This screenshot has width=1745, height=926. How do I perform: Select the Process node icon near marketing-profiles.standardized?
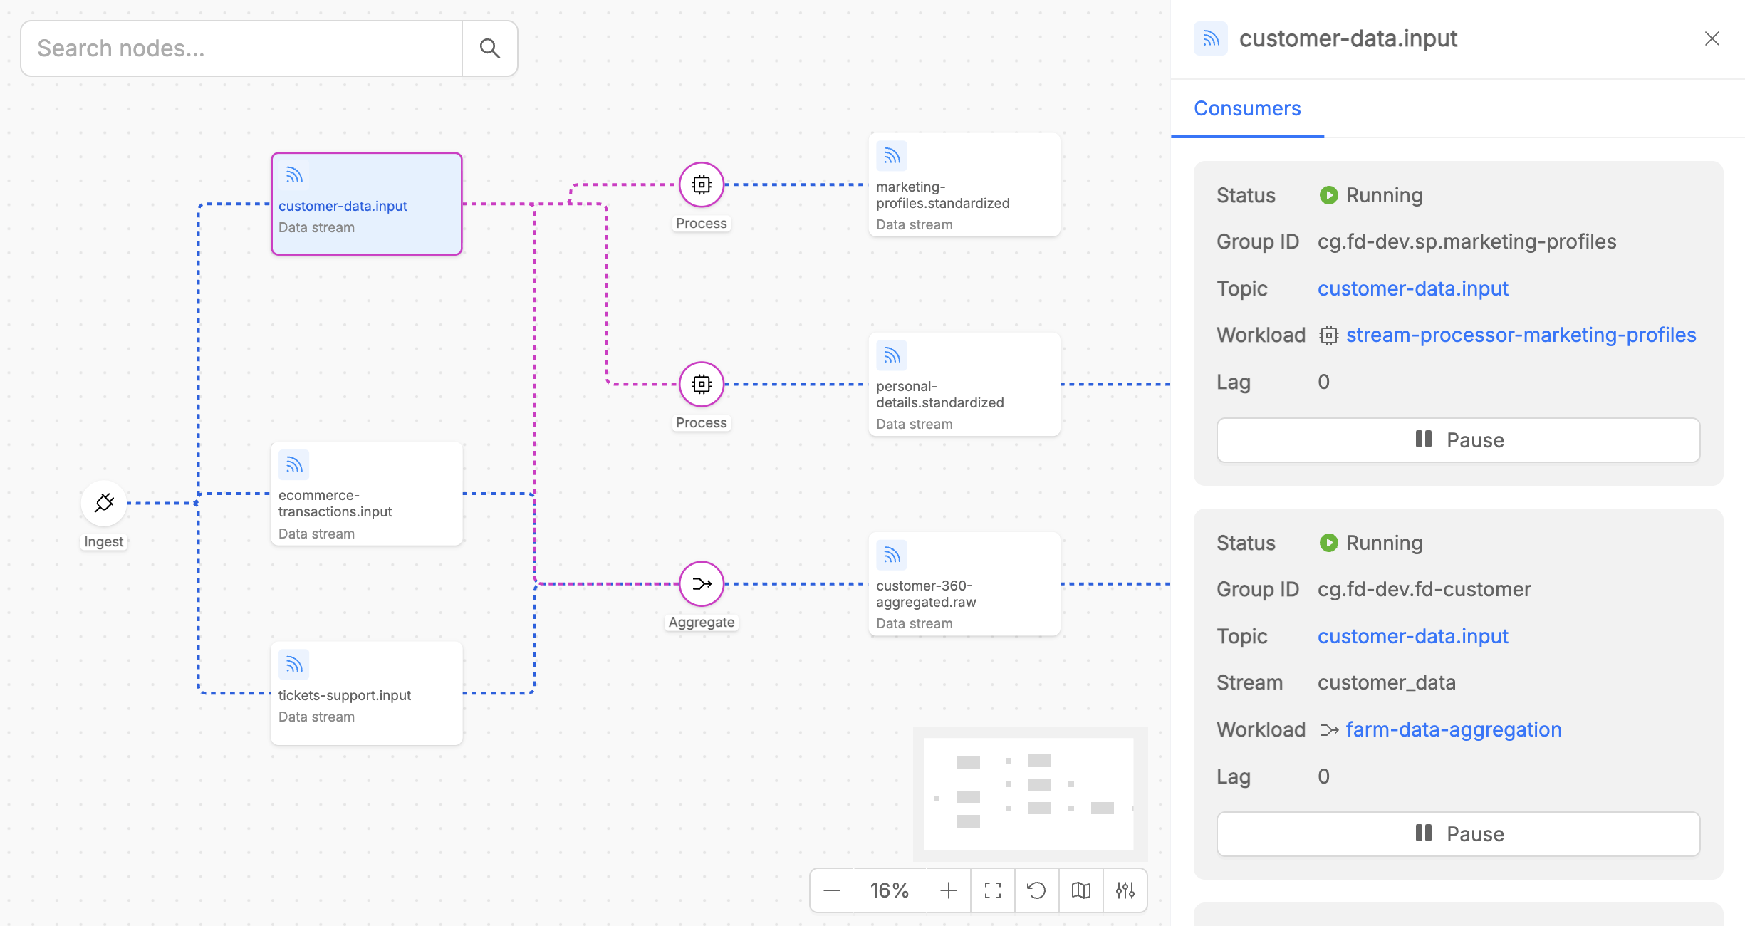point(701,184)
